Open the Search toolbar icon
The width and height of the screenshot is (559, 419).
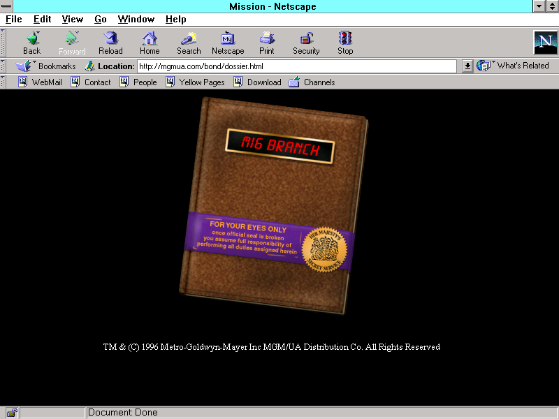[x=189, y=38]
